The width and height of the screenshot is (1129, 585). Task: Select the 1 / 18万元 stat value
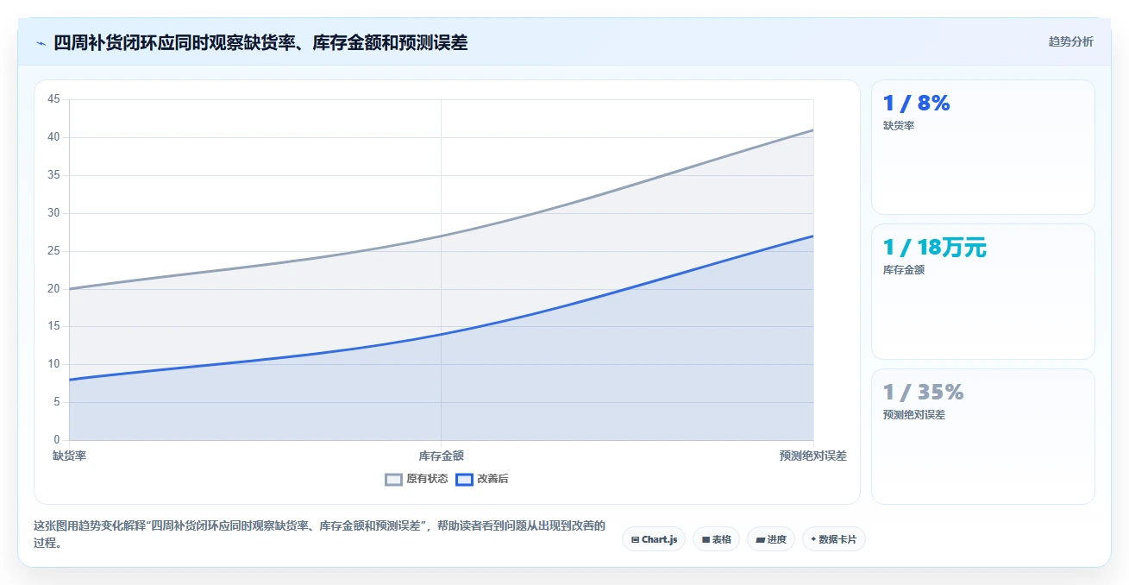point(934,248)
